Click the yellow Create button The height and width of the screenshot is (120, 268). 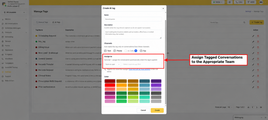coord(157,110)
